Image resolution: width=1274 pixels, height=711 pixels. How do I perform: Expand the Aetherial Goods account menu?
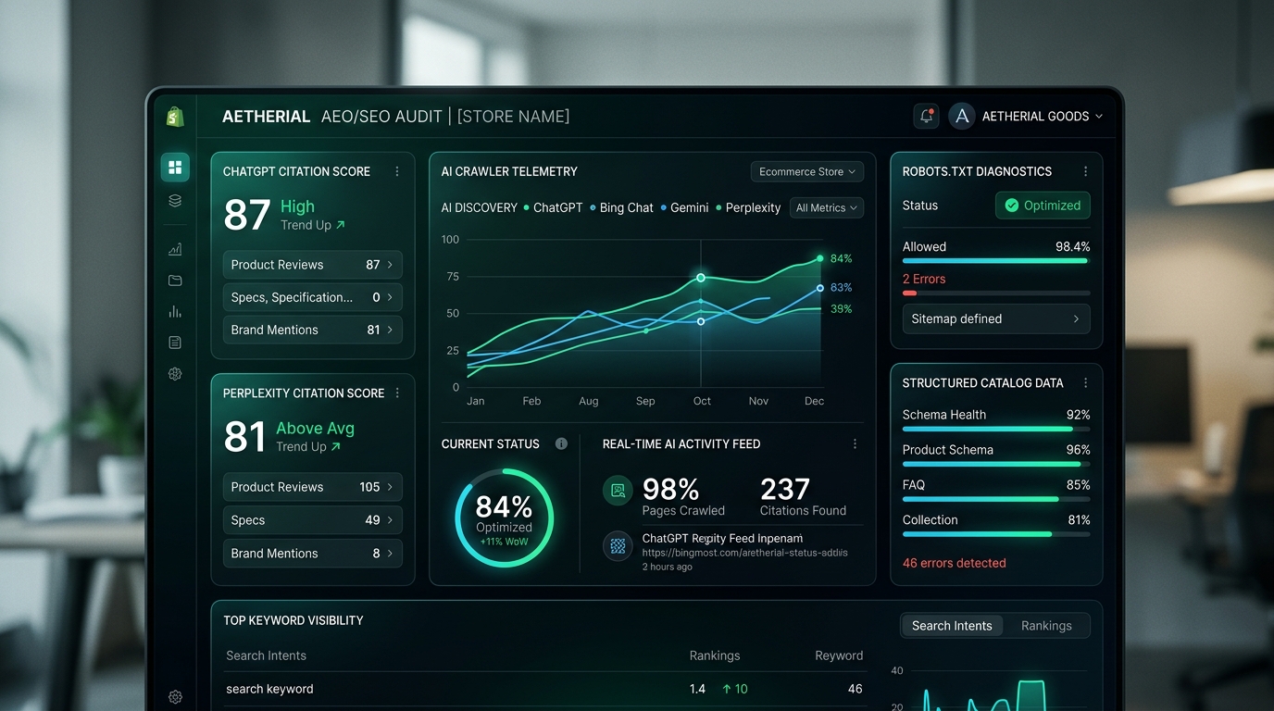(x=1042, y=116)
